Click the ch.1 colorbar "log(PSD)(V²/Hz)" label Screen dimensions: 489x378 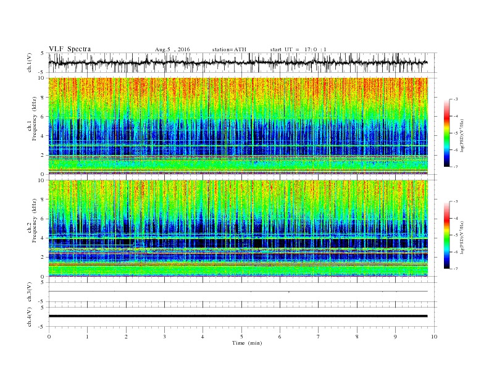click(x=462, y=136)
